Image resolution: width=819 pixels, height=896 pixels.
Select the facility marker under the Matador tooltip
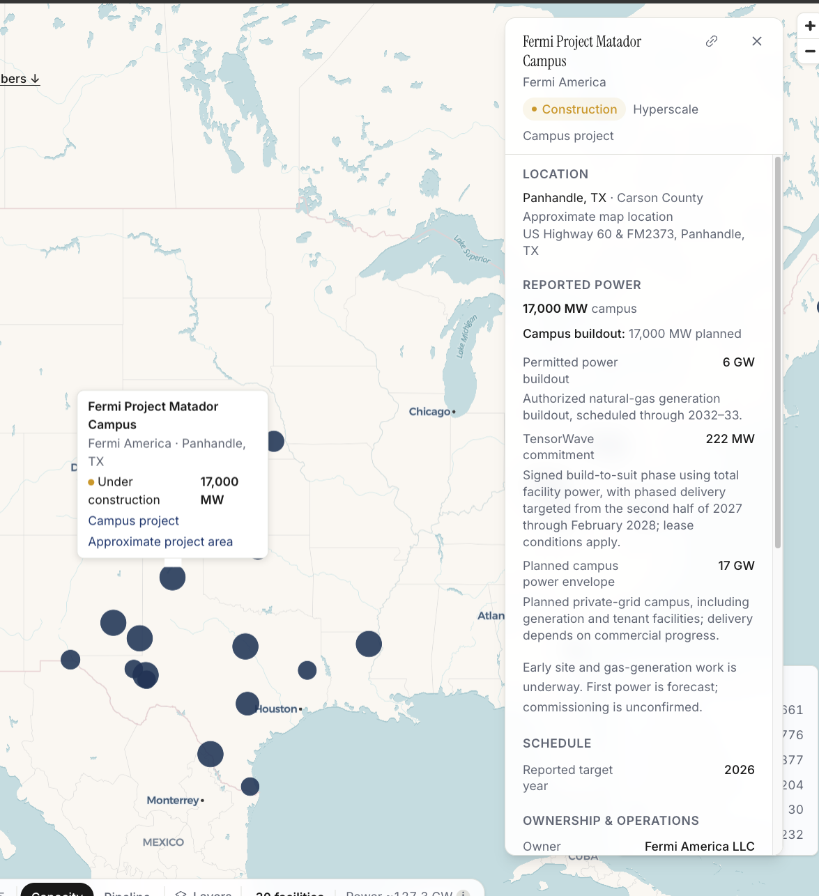(x=172, y=577)
